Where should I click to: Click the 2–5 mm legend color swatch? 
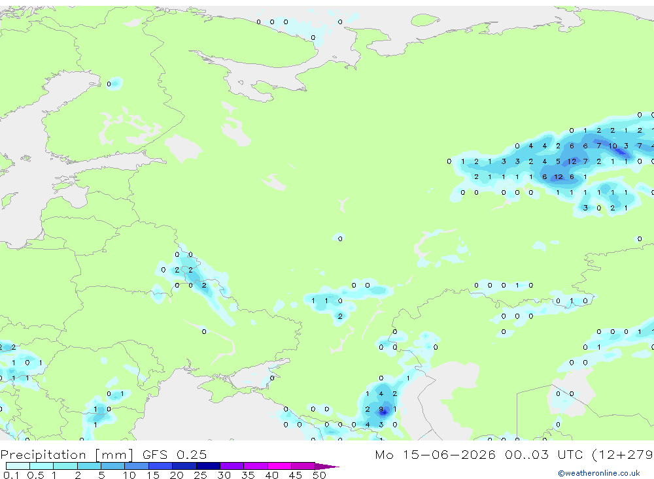[89, 466]
